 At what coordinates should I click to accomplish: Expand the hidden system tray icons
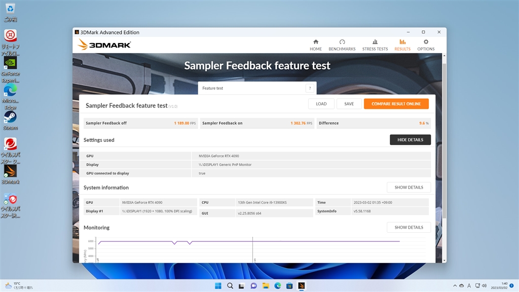[x=455, y=286]
